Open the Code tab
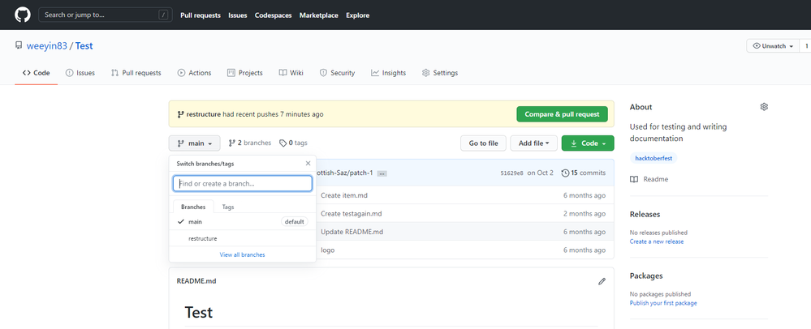This screenshot has width=811, height=329. (x=37, y=73)
